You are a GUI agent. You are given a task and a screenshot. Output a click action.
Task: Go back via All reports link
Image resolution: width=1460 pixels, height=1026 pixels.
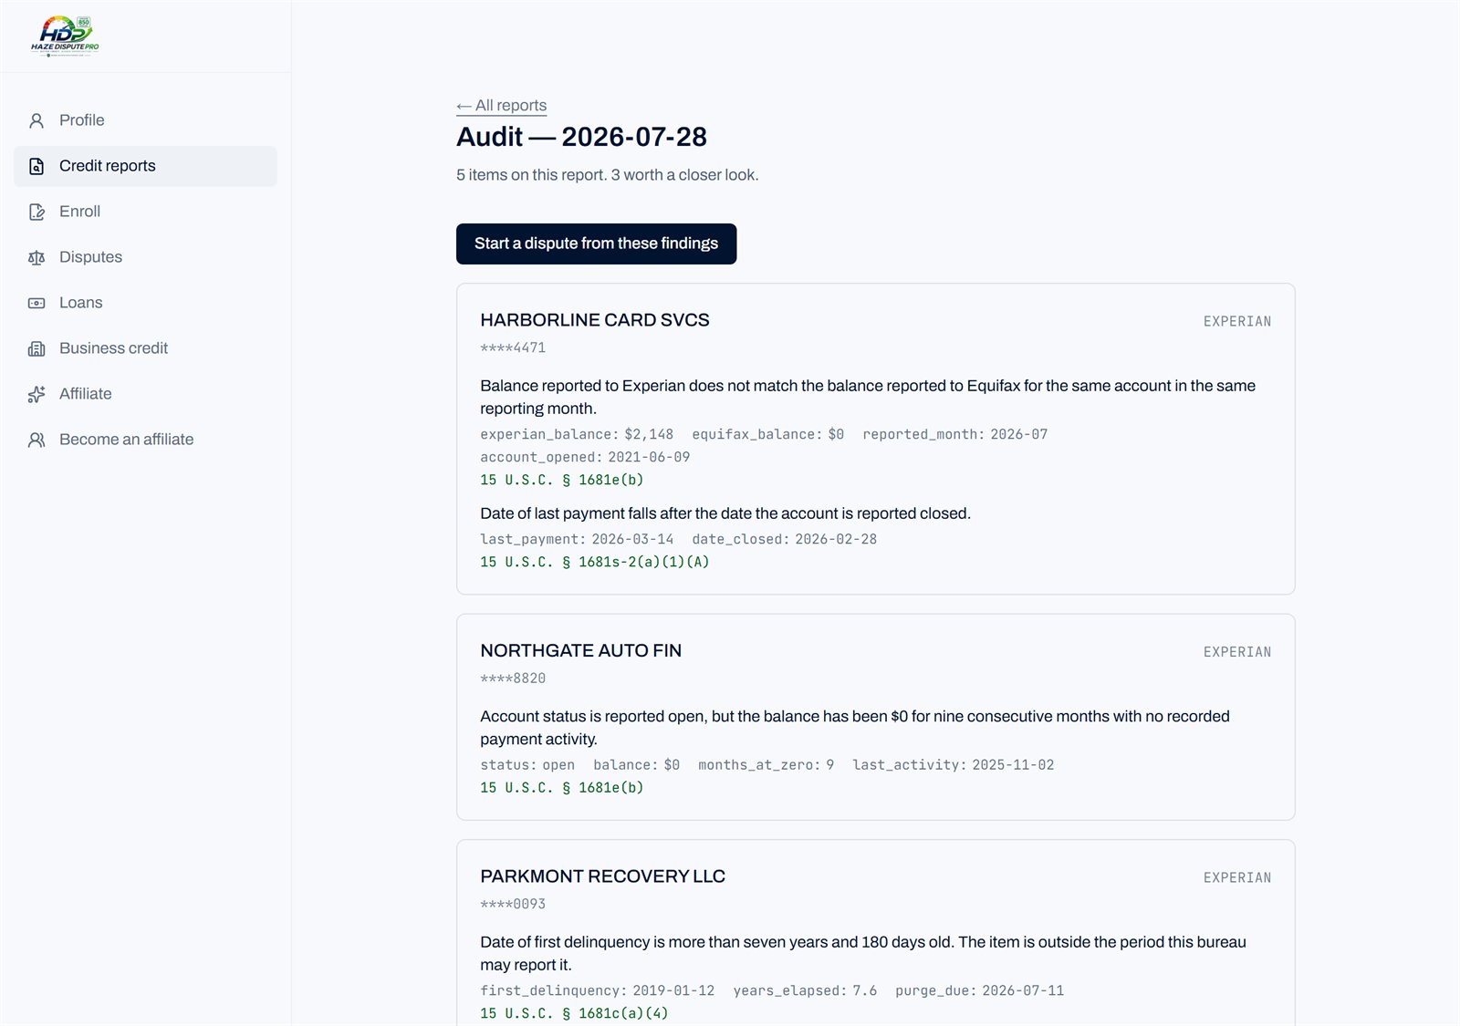pos(501,106)
